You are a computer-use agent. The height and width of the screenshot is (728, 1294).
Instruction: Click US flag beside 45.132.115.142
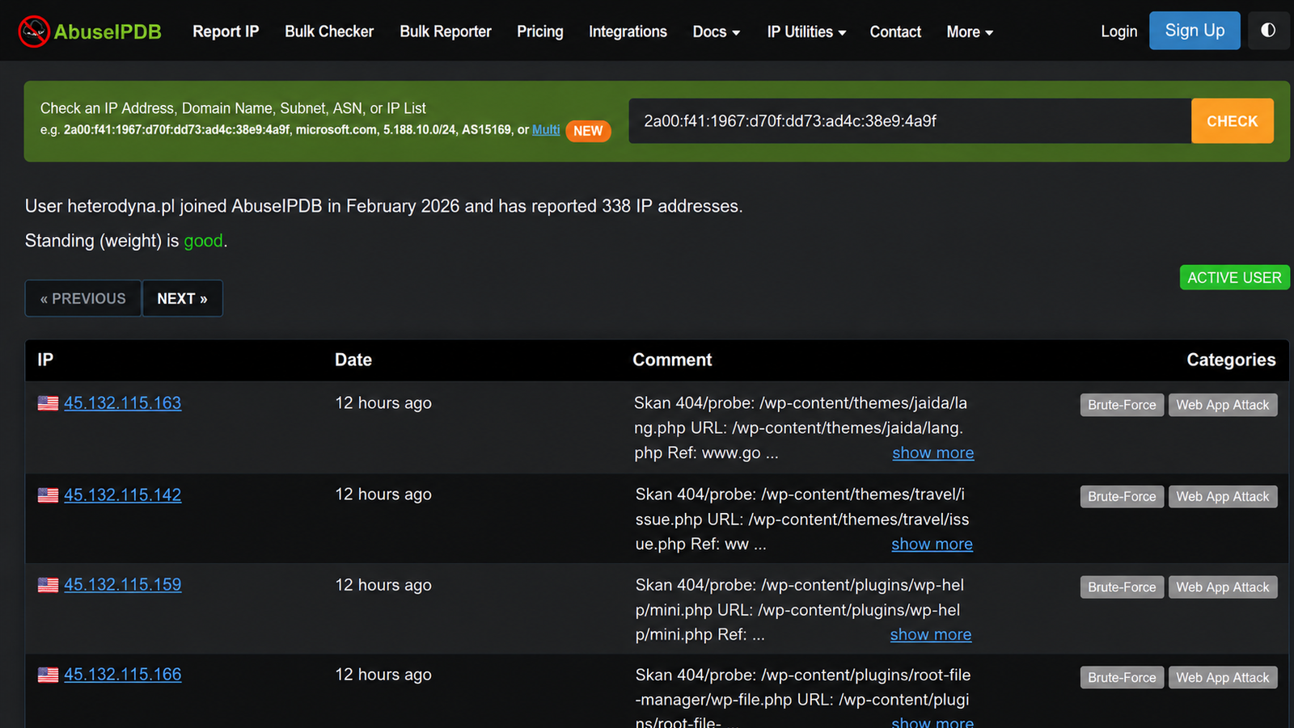point(48,495)
